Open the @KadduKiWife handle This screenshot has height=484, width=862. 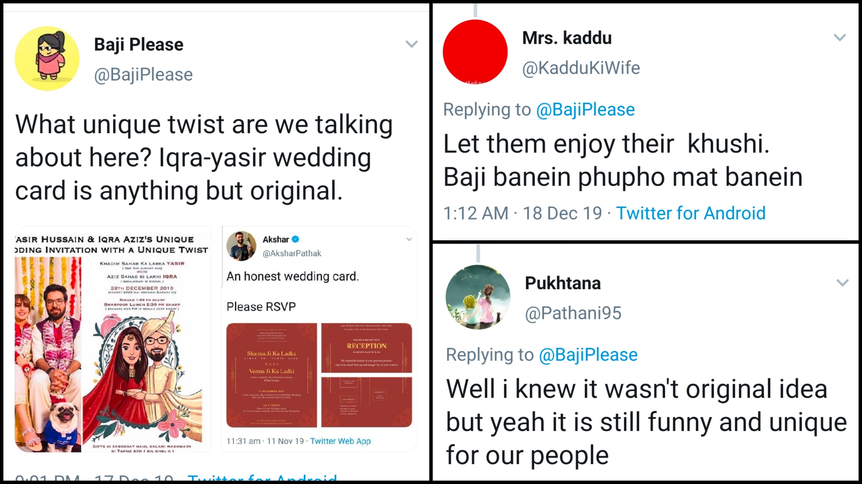(x=581, y=68)
